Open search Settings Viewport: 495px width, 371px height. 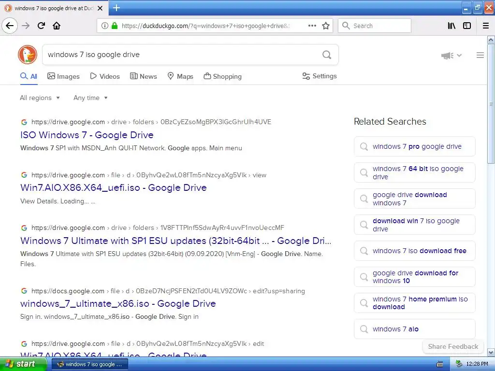pyautogui.click(x=320, y=76)
